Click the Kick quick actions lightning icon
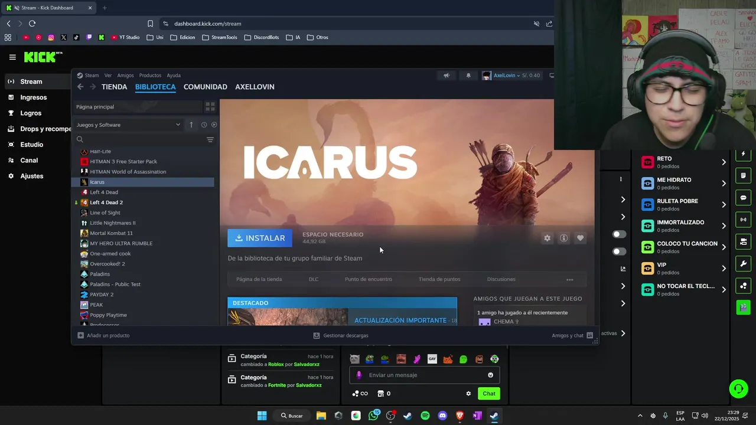Viewport: 756px width, 425px height. tap(744, 154)
